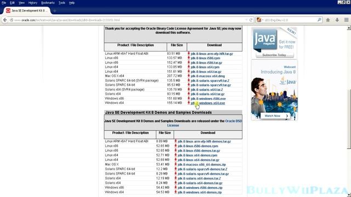Download jdk-8-solaris-sparcv9-demos.tar.gz
Screen dimensions: 351x197
(x=203, y=174)
